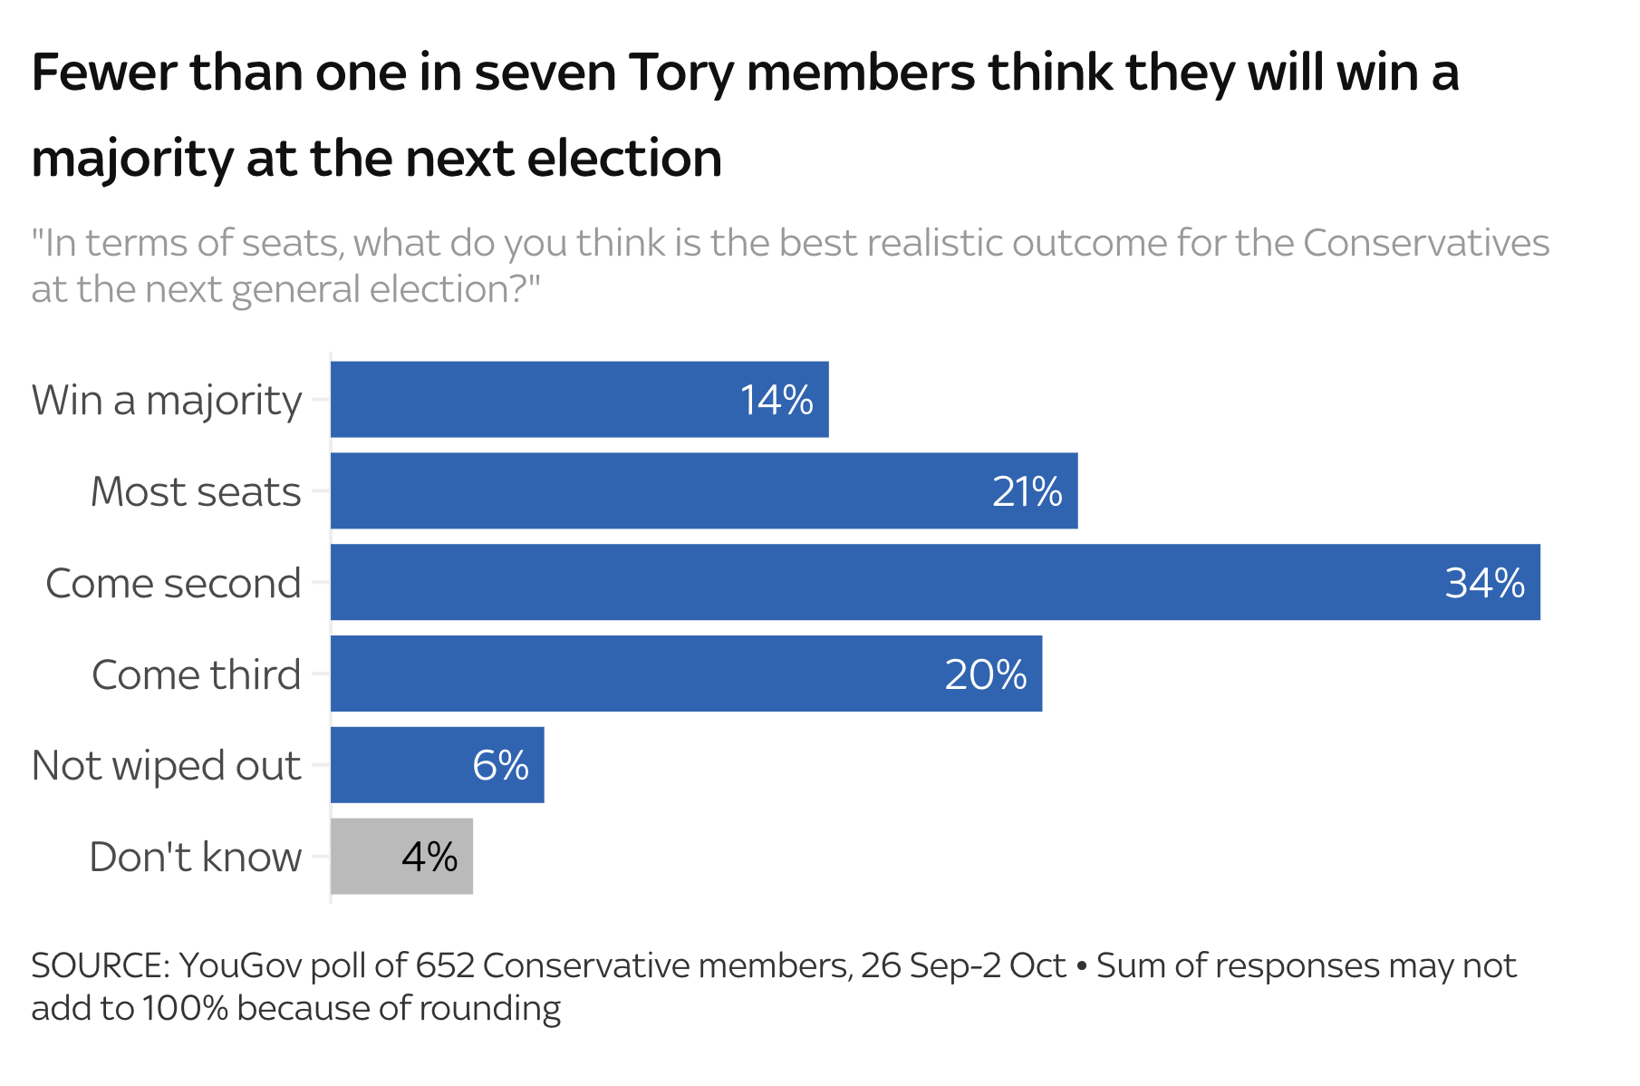The height and width of the screenshot is (1086, 1640).
Task: Select the Come third blue bar
Action: 634,674
